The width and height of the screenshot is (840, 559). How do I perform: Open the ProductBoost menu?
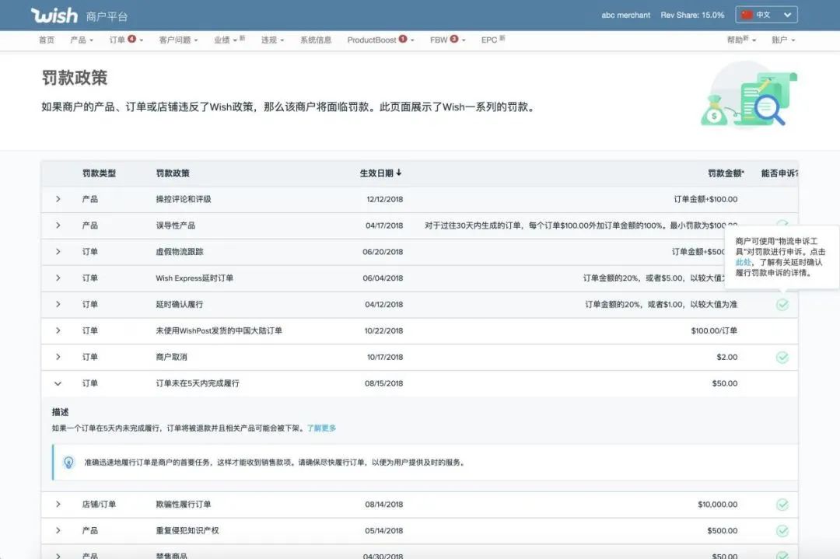click(x=380, y=40)
